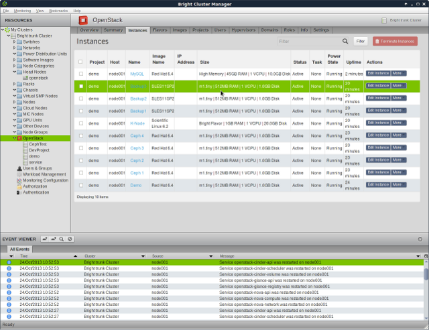The height and width of the screenshot is (330, 429).
Task: Click My Clusters tree icon
Action: 7,30
